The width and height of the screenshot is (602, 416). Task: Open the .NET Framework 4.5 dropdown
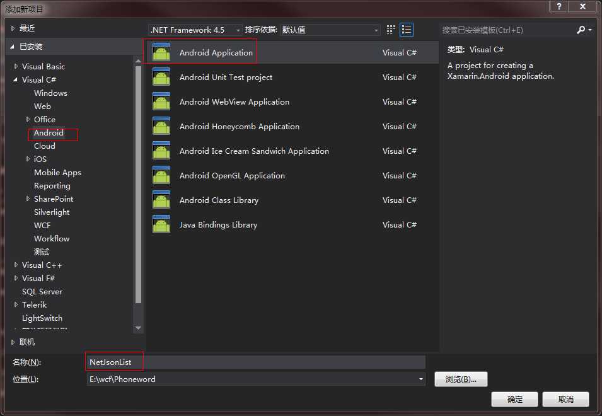coord(195,30)
